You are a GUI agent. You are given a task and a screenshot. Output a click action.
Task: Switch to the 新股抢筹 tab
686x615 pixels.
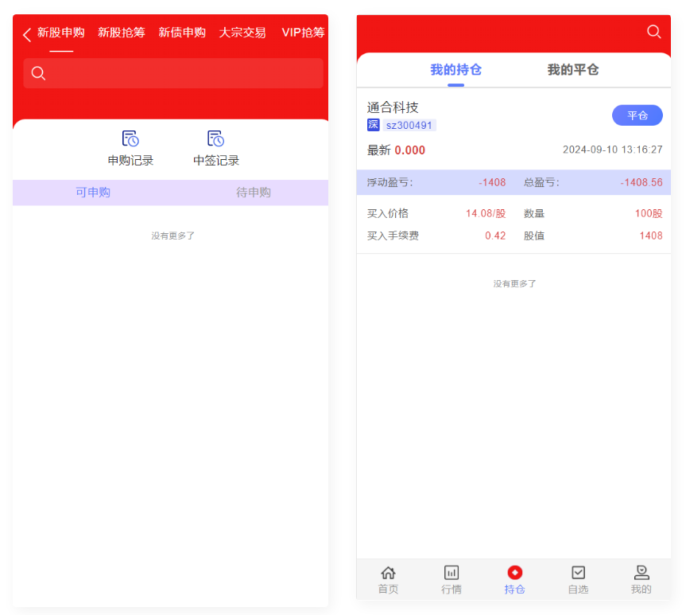(121, 33)
